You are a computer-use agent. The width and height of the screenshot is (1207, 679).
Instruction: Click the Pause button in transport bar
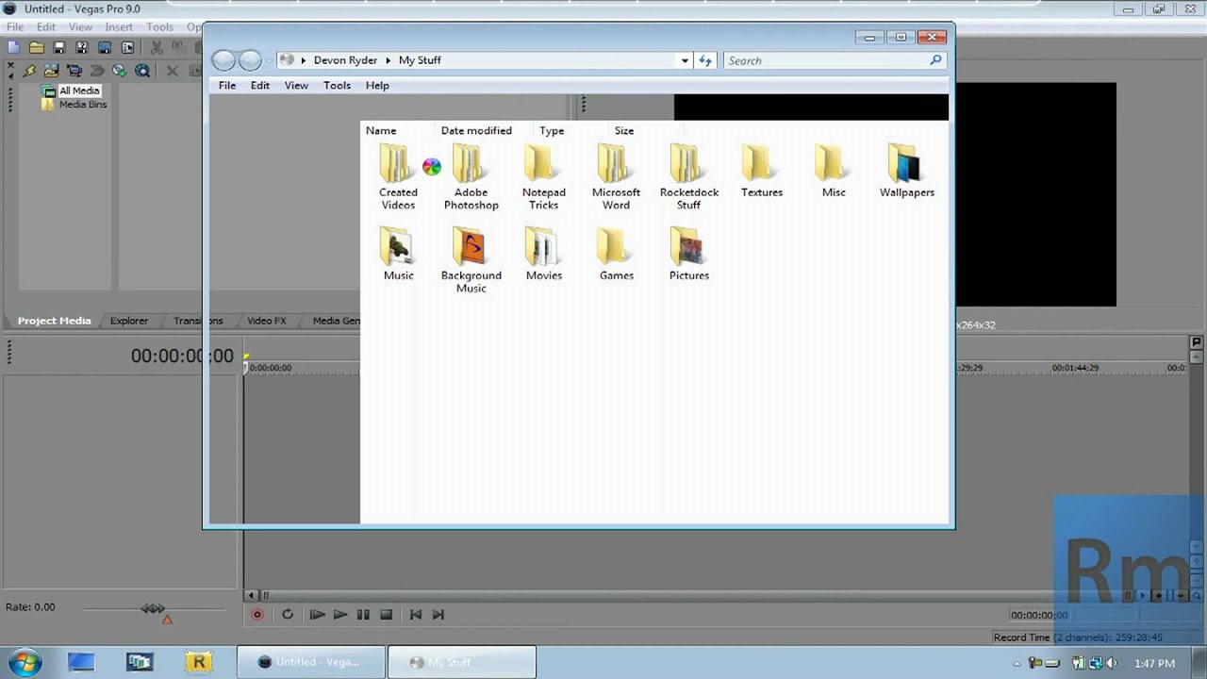(363, 614)
